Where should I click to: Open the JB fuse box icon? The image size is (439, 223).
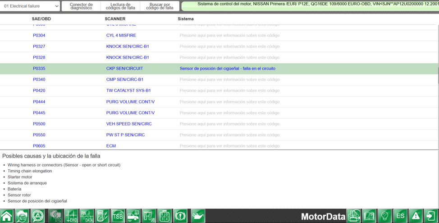coord(149,216)
